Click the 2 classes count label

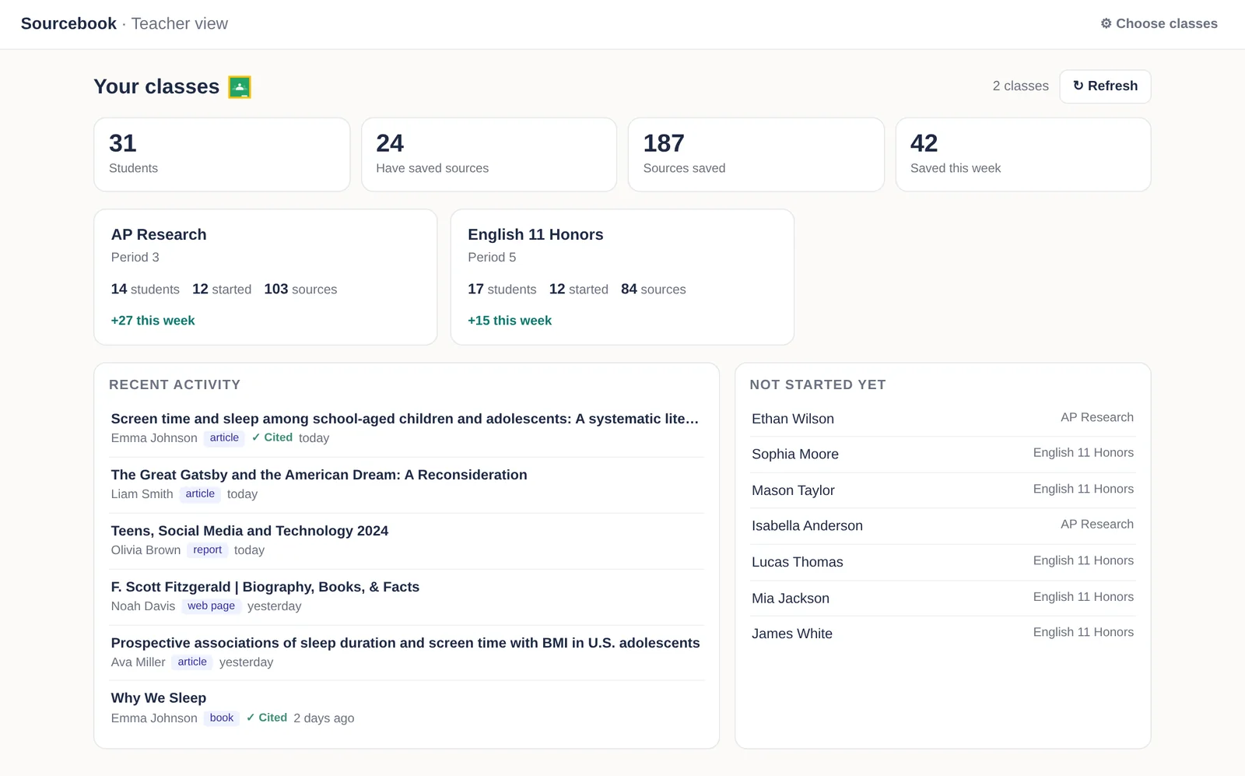pos(1021,86)
